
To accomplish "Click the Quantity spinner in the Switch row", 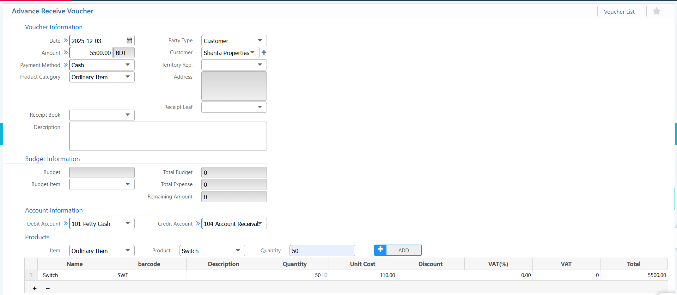I will 325,275.
